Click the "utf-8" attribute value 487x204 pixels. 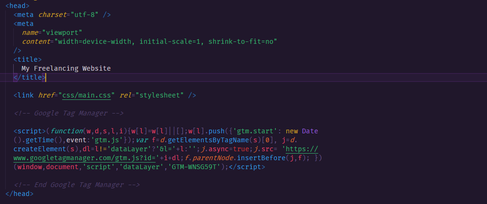(85, 15)
